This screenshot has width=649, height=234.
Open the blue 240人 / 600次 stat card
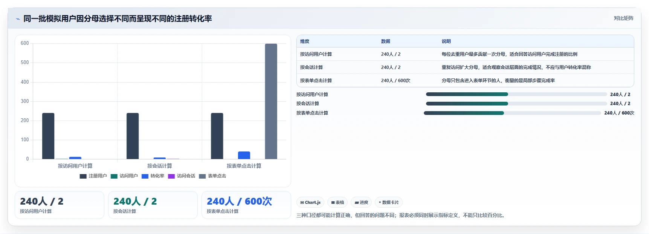pos(246,205)
